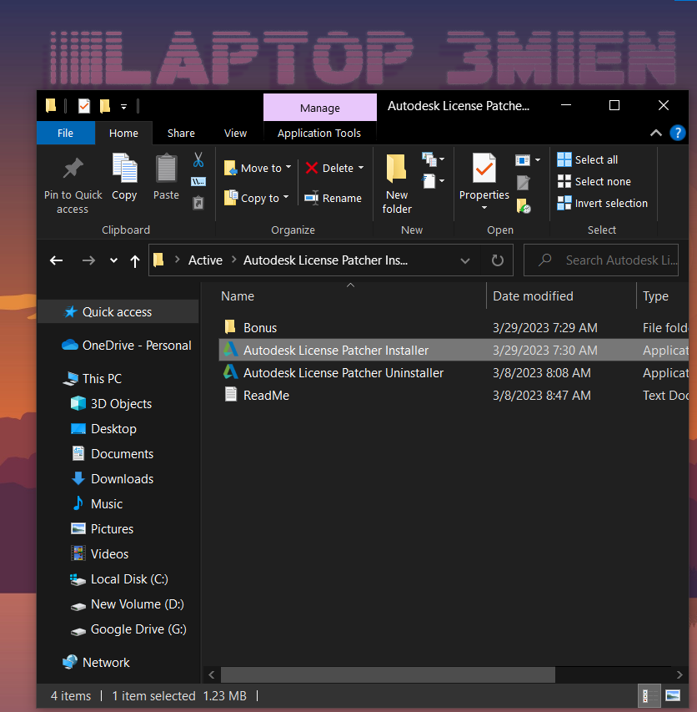Image resolution: width=697 pixels, height=712 pixels.
Task: Refresh the current folder view
Action: pos(498,260)
